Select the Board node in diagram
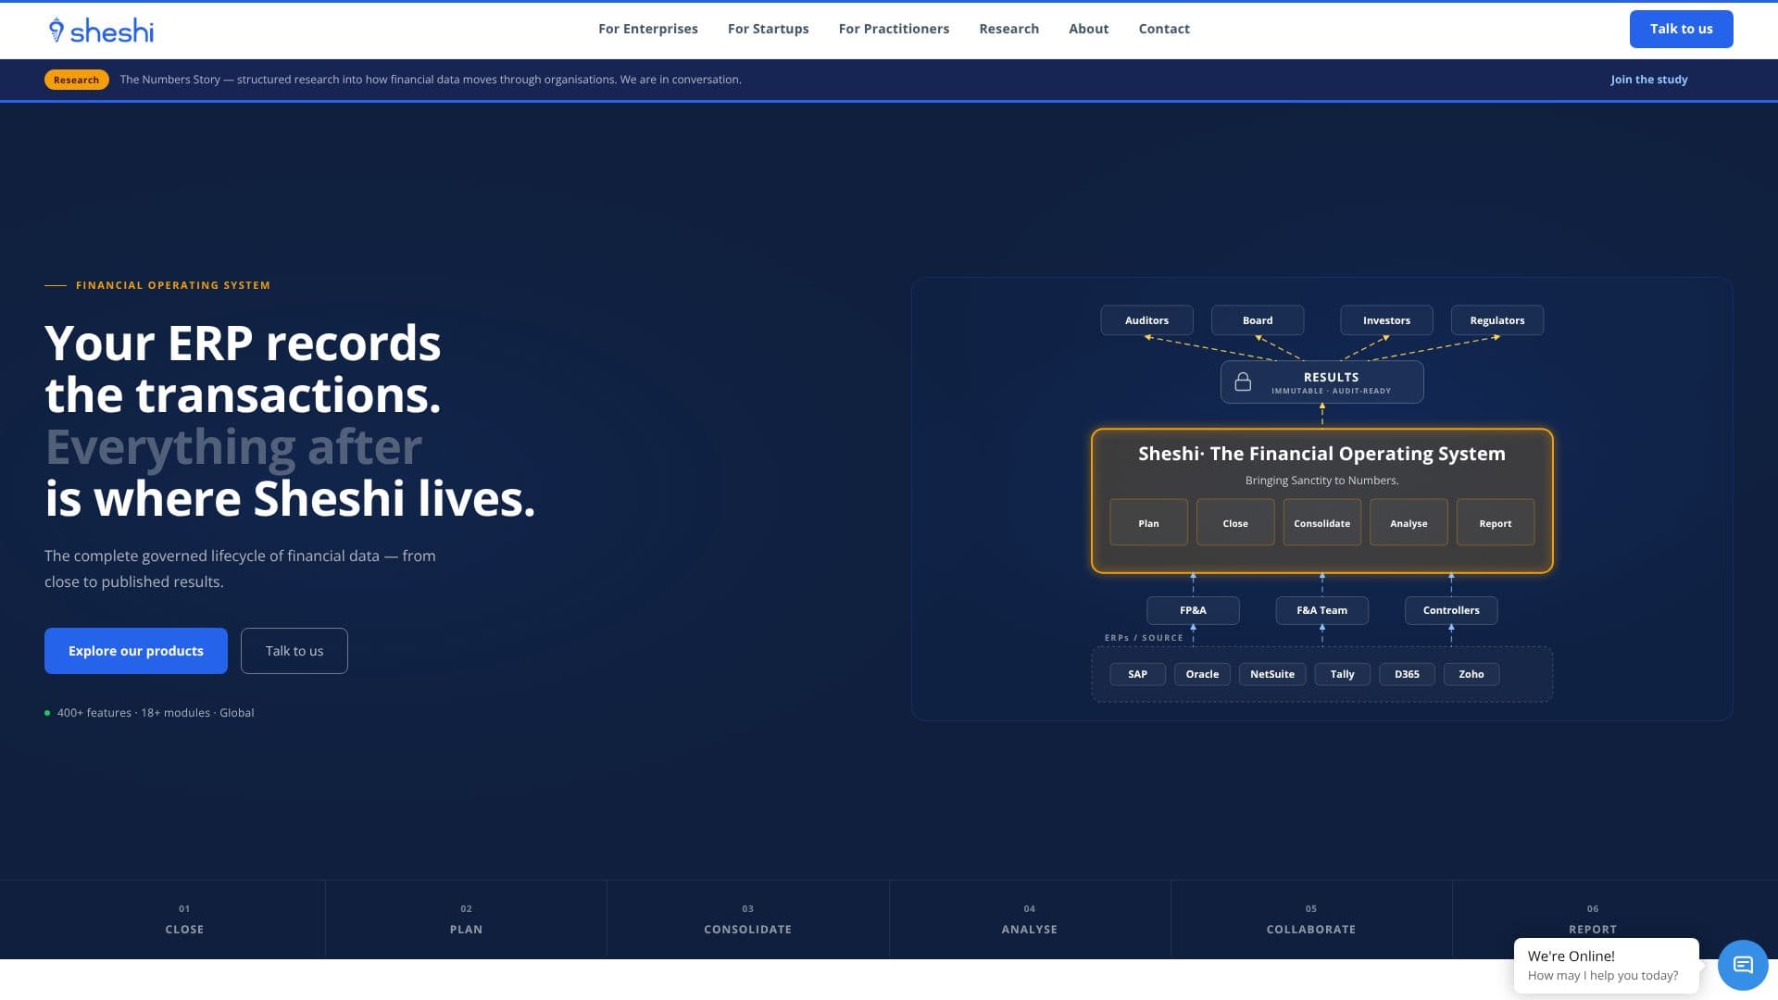This screenshot has width=1778, height=1000. 1258,320
